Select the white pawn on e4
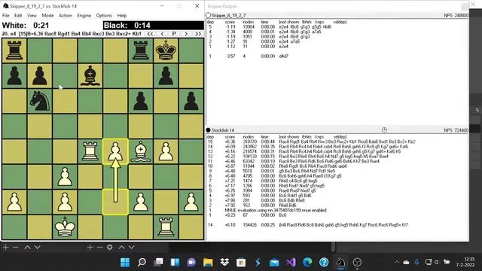The height and width of the screenshot is (271, 482). point(115,151)
